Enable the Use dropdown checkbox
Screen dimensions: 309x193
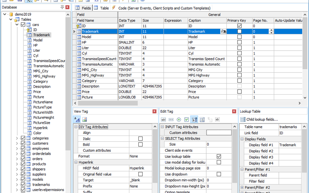(219, 174)
